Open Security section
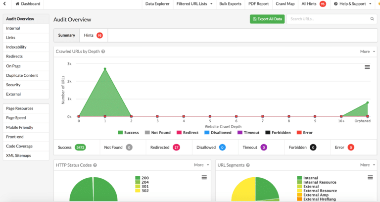The height and width of the screenshot is (202, 380). coord(26,85)
